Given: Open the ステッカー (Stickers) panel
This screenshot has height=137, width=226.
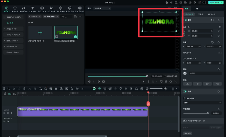Looking at the screenshot, I should (x=70, y=9).
